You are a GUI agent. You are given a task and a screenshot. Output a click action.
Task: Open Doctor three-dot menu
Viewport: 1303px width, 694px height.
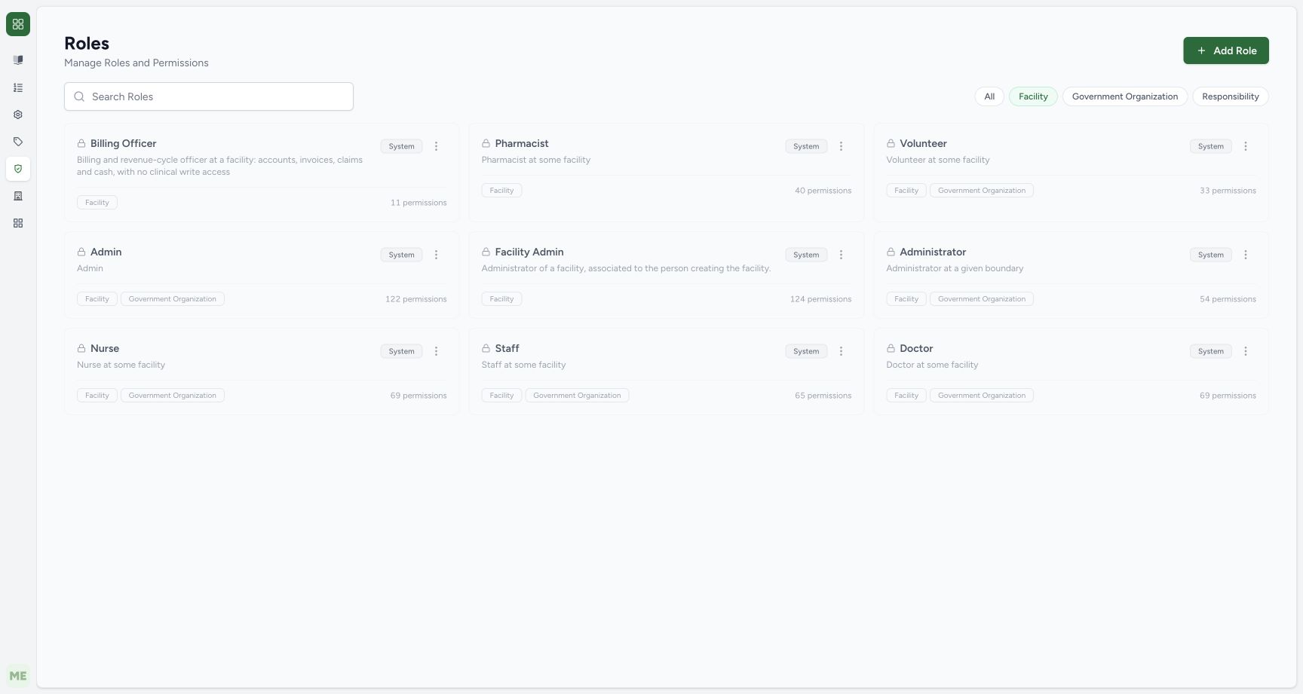click(x=1246, y=351)
